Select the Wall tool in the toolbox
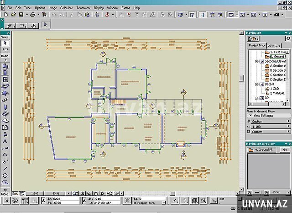This screenshot has width=292, height=213. (5, 66)
